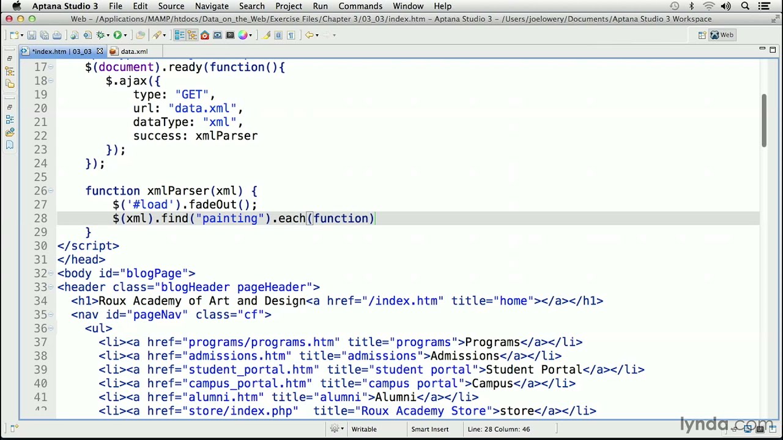
Task: Open the App Explorer hierarchy sidebar icon
Action: (x=10, y=71)
